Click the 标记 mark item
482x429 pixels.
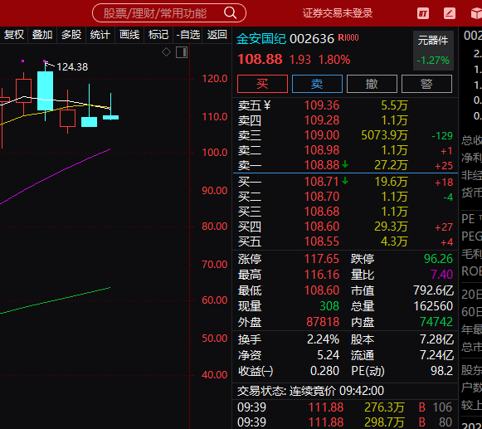click(x=158, y=35)
